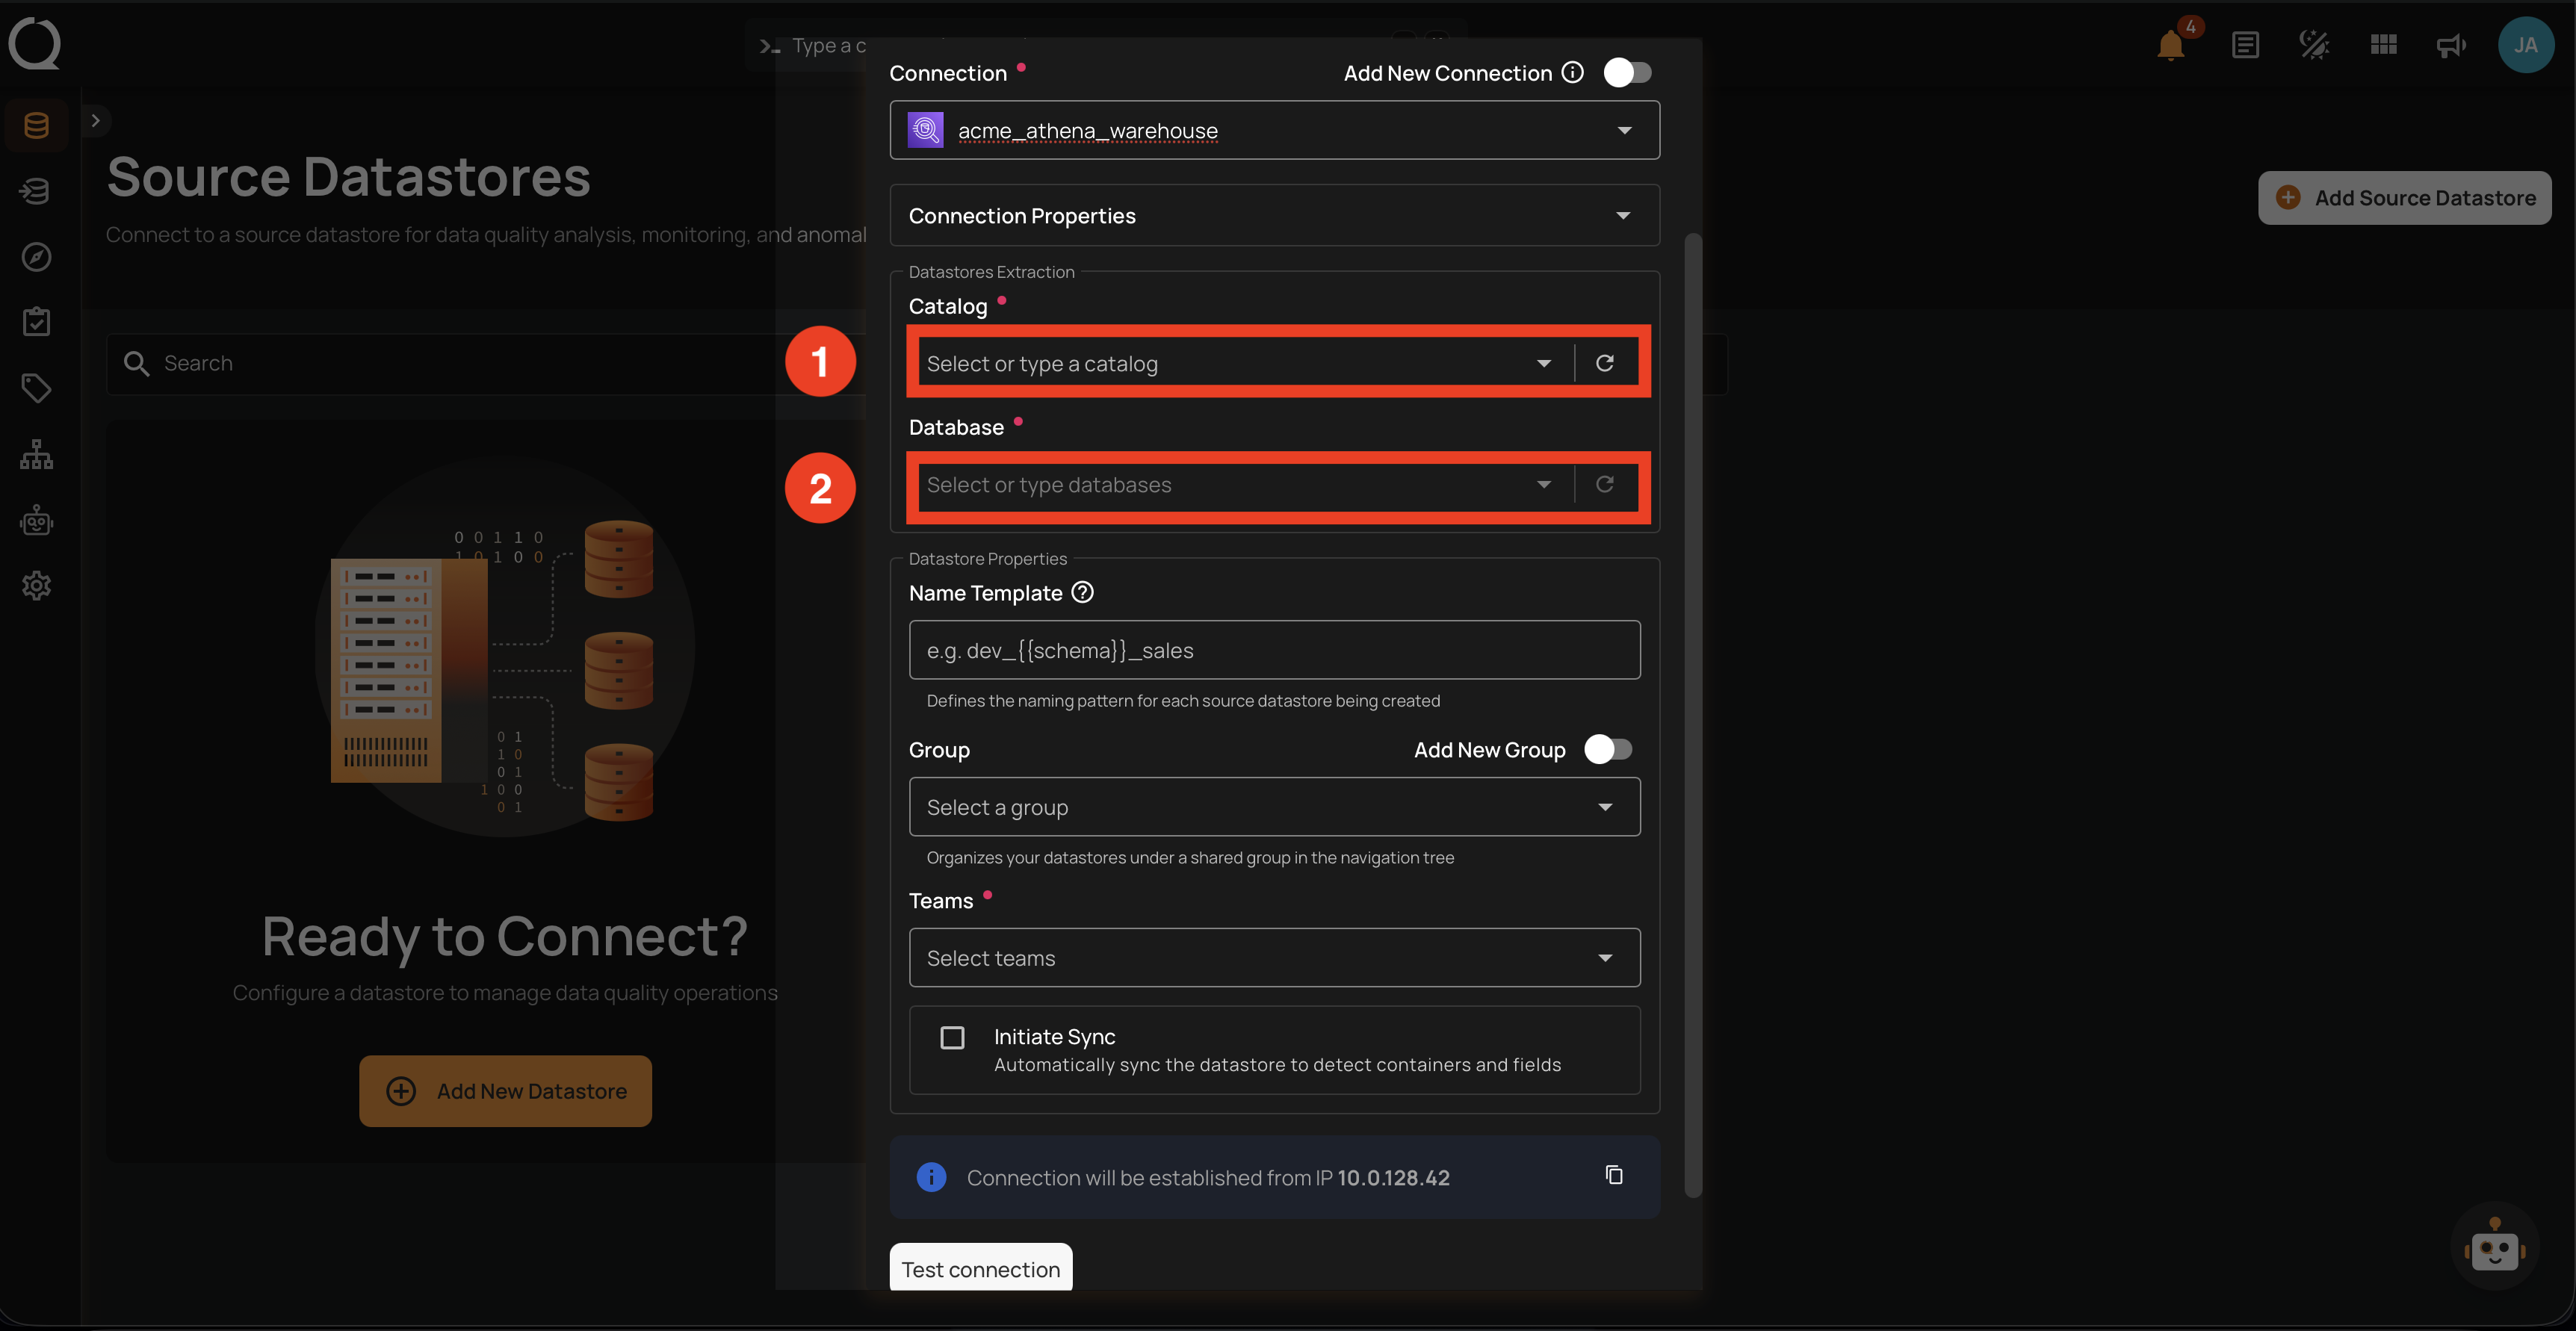Open the Settings gear sidebar icon

(36, 586)
